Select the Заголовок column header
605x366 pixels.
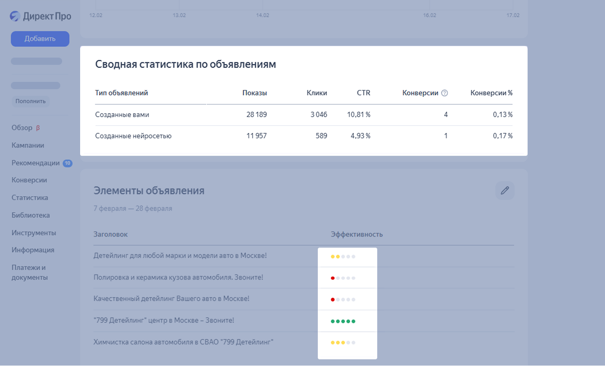111,235
